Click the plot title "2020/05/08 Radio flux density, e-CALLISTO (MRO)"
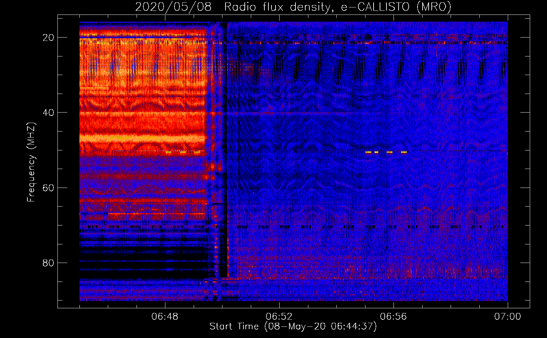547x338 pixels. [293, 7]
